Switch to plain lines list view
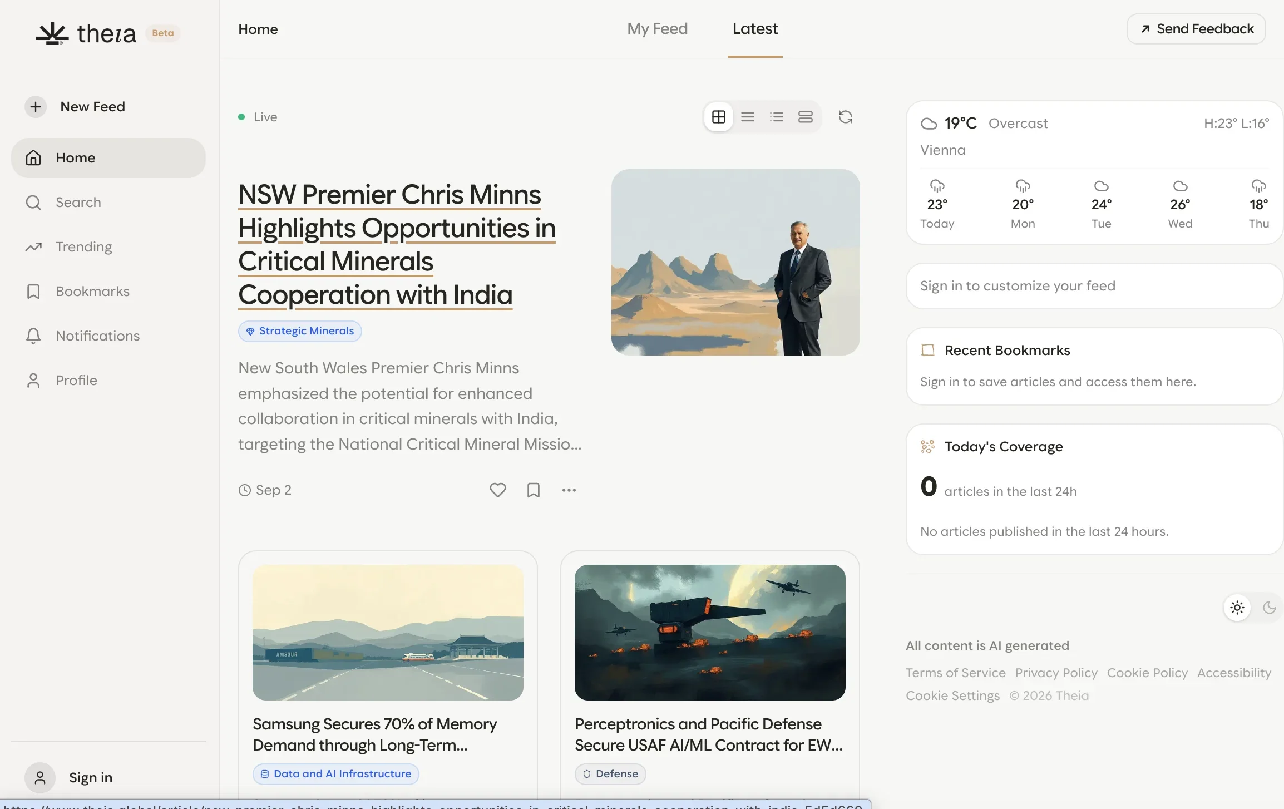This screenshot has width=1284, height=809. (748, 117)
